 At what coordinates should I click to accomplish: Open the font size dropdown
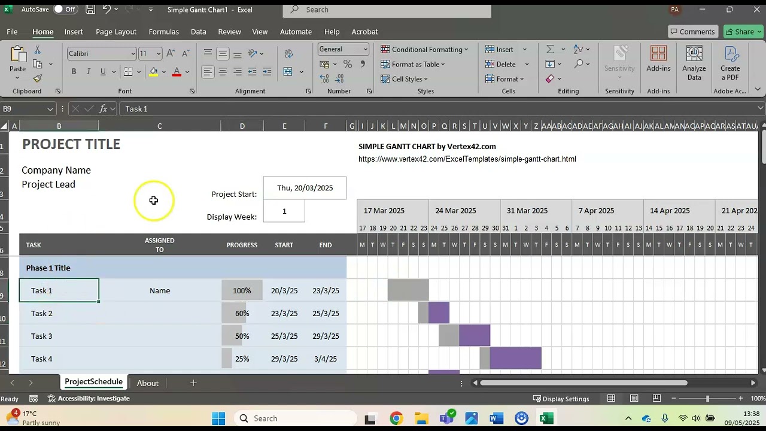(x=158, y=54)
